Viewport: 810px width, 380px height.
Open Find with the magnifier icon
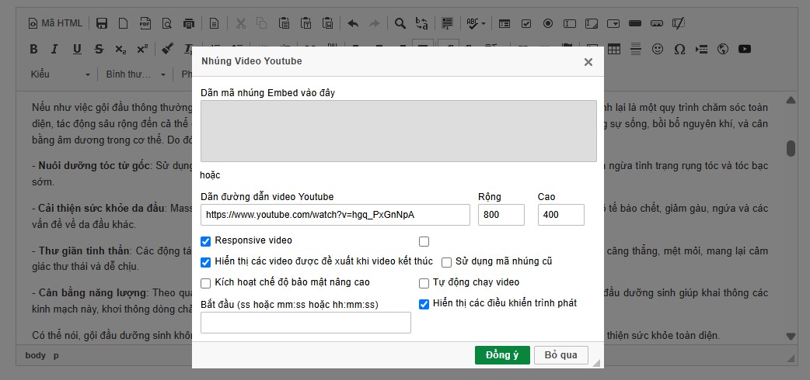tap(400, 23)
